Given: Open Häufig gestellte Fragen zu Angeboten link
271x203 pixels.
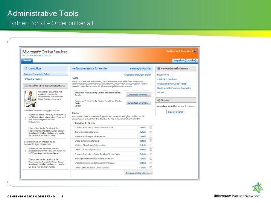Looking at the screenshot, I should point(174,88).
